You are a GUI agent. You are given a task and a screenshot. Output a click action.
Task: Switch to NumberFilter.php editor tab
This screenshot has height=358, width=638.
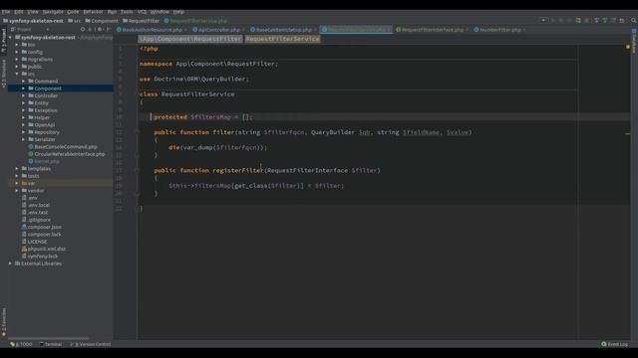(x=499, y=30)
